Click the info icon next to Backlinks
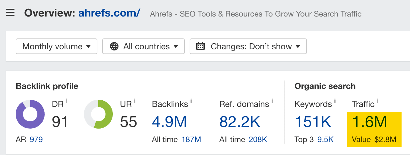The image size is (410, 155). pos(191,101)
